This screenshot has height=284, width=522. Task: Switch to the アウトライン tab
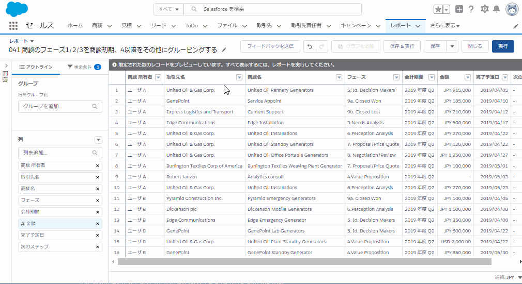pos(36,67)
